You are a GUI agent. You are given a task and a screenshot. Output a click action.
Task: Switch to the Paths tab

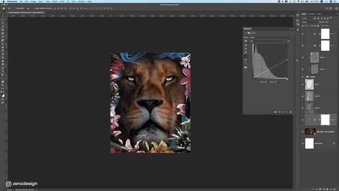[319, 14]
